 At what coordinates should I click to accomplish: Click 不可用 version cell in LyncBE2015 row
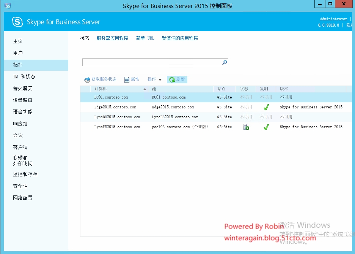286,117
